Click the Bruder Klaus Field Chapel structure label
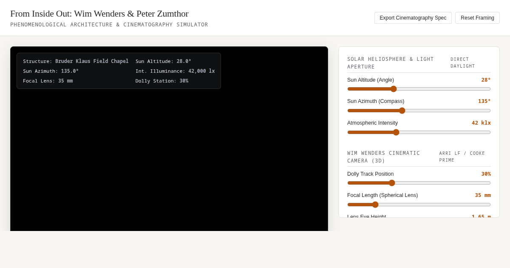The width and height of the screenshot is (510, 268). 92,61
